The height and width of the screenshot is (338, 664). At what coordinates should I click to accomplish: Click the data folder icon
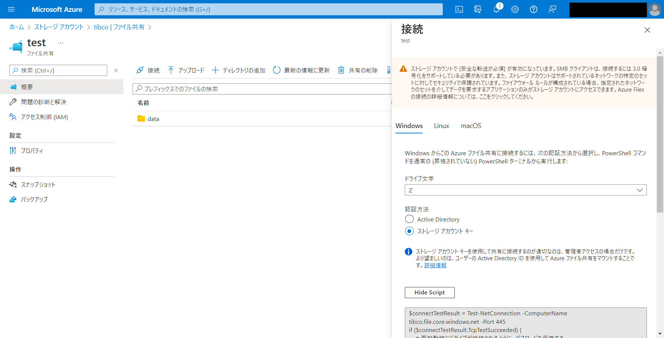click(x=141, y=118)
